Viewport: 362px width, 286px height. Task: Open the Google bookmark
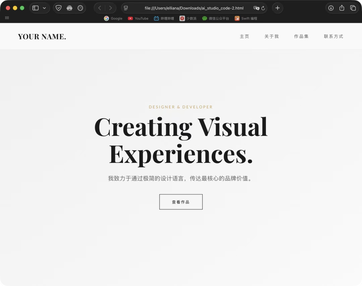click(113, 18)
